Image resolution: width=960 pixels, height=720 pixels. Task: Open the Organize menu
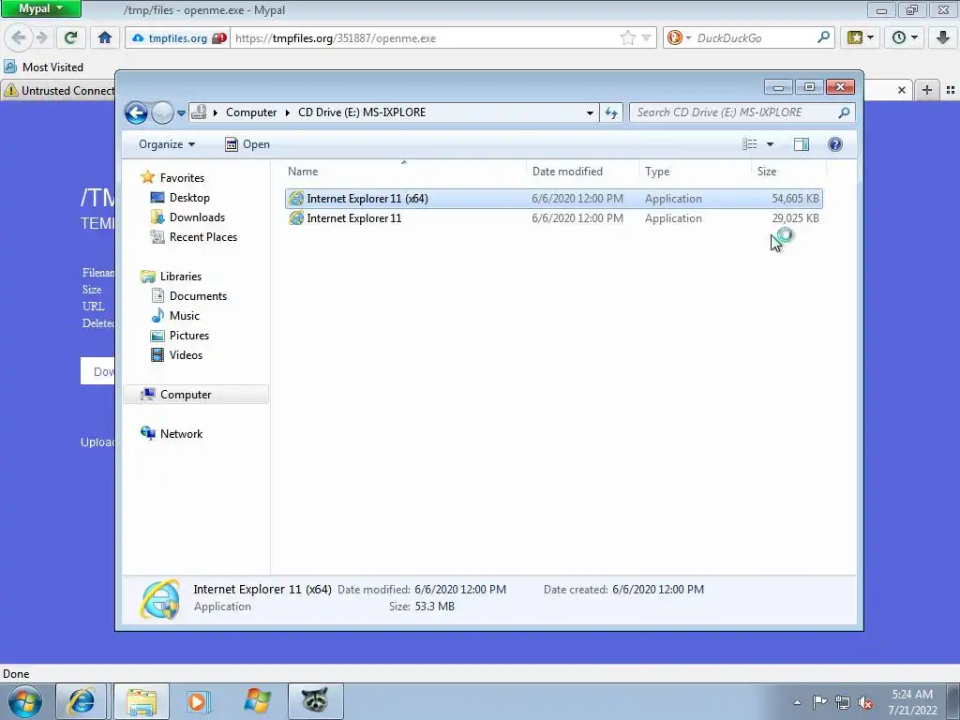point(167,144)
